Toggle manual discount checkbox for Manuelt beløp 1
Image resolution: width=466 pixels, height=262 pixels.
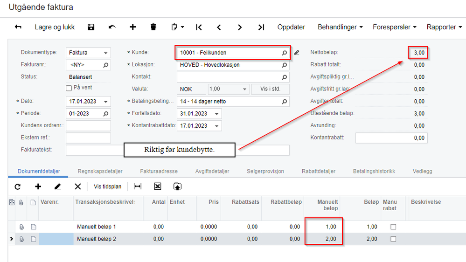pos(393,227)
